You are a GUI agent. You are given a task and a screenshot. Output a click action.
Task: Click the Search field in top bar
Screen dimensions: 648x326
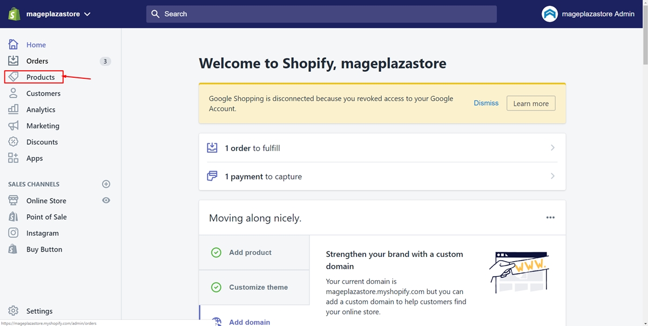pos(321,14)
